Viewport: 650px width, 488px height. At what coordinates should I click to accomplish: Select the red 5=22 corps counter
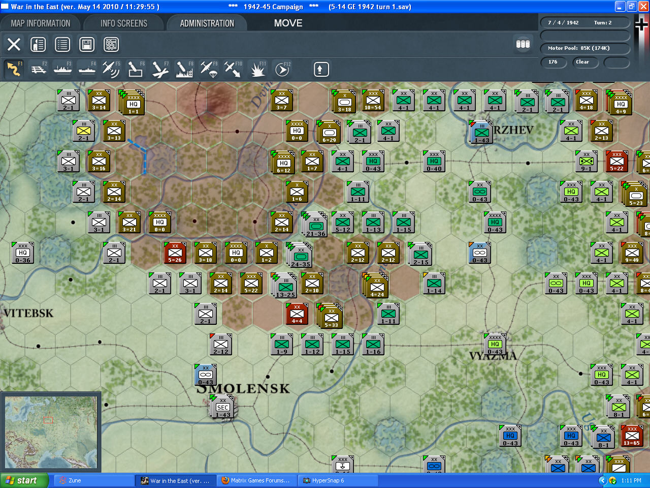tap(616, 161)
